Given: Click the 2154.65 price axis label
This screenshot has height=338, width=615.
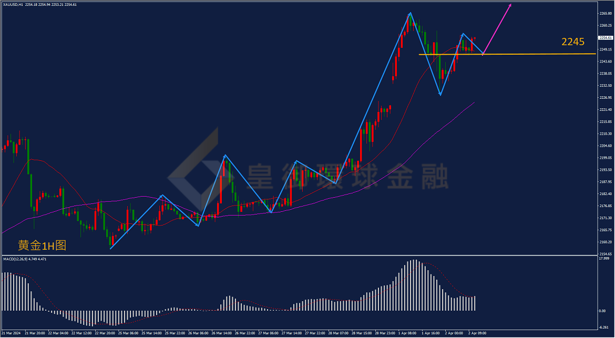Looking at the screenshot, I should [x=606, y=254].
